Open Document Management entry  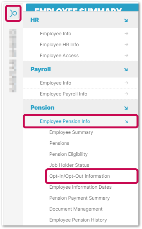tap(76, 209)
